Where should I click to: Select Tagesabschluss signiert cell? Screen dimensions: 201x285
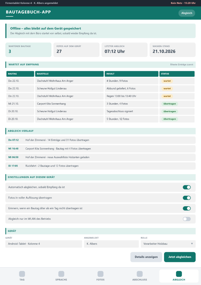(x=131, y=111)
